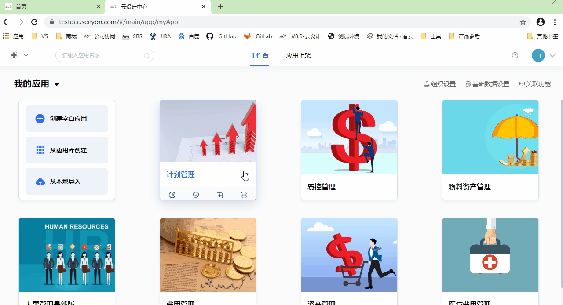Screen dimensions: 563x305
Task: Switch to the 应用上架 tab
Action: point(299,55)
